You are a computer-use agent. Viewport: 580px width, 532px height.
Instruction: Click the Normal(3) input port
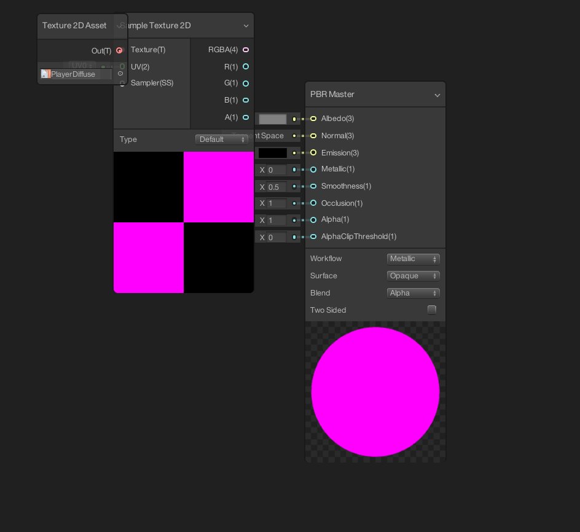tap(313, 136)
